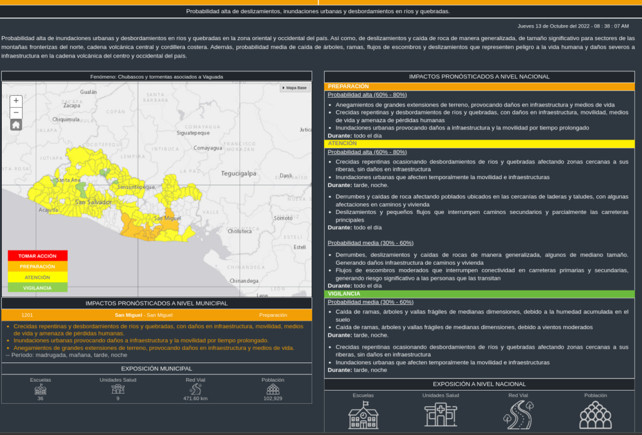The width and height of the screenshot is (642, 435).
Task: Click the 'Gualán' label on the map
Action: [88, 93]
